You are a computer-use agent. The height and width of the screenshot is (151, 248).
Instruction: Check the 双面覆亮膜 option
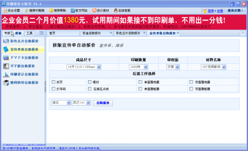click(x=191, y=82)
